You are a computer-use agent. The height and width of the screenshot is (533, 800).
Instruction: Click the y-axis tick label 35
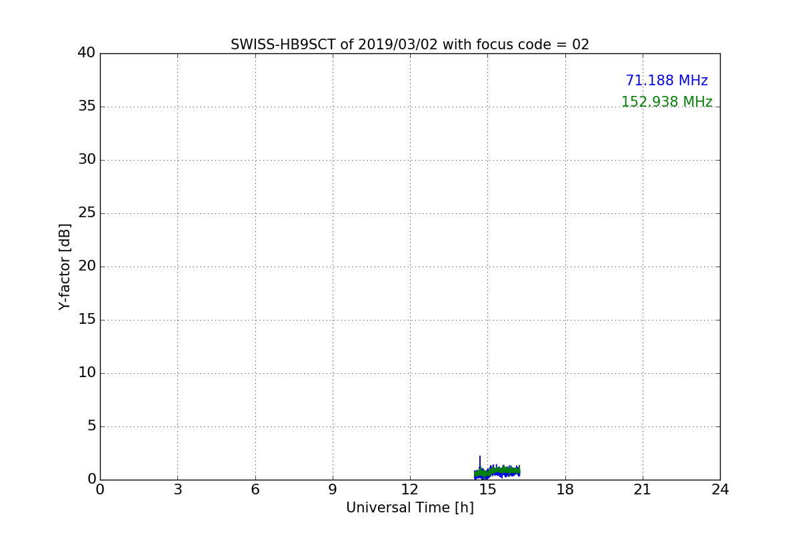tap(87, 106)
